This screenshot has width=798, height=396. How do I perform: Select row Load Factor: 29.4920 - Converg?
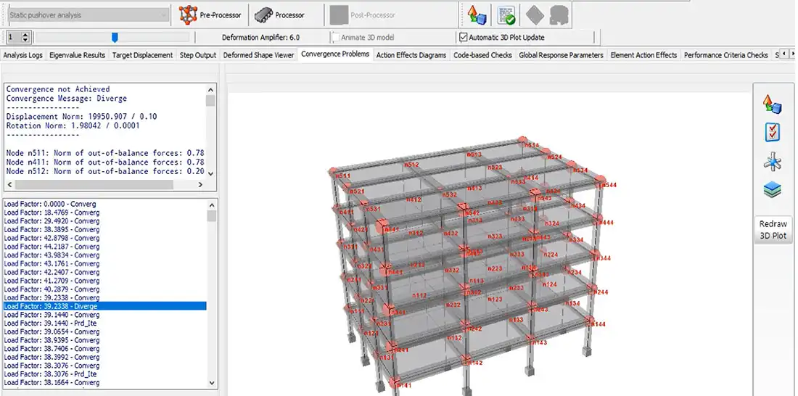click(x=104, y=221)
